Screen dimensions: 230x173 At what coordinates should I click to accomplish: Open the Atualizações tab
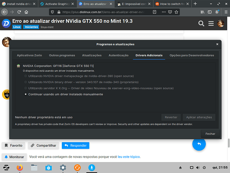tap(92, 55)
